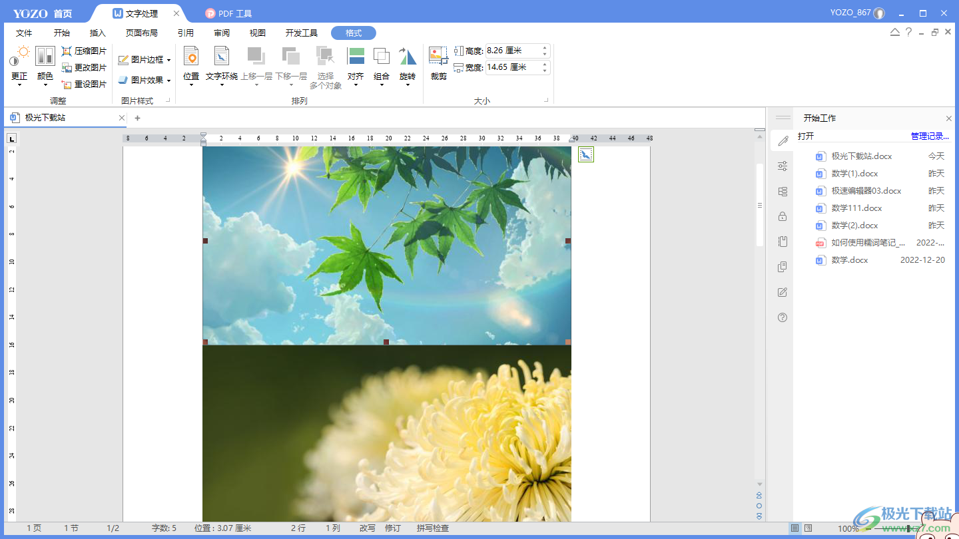Collapse the ribbon with up arrow
Image resolution: width=959 pixels, height=539 pixels.
tap(895, 32)
